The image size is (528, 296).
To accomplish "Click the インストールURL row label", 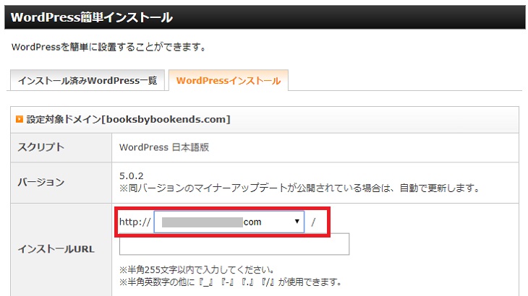I will 56,249.
